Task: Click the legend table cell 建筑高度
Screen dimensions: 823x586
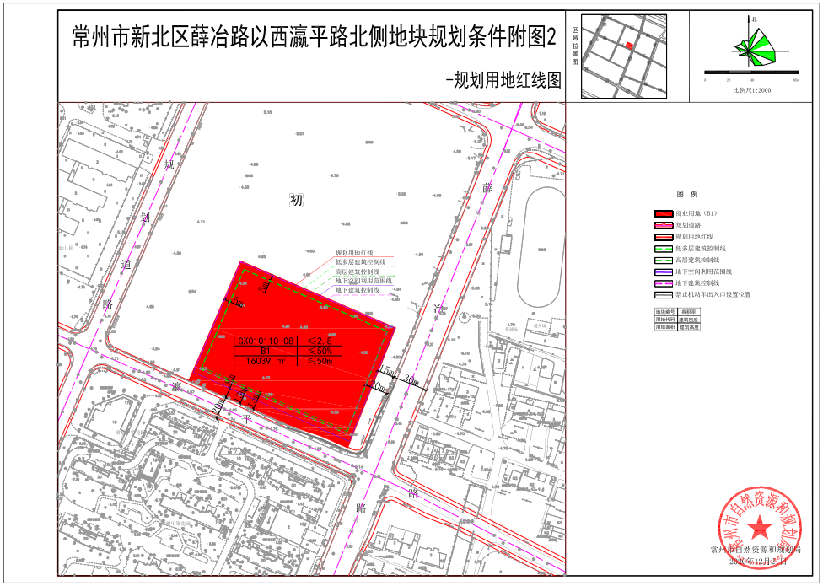Action: 688,327
